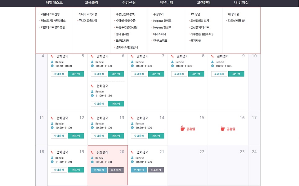Open the 강의실 이용 TIP link
Viewport: 299px width, 186px height.
(x=236, y=21)
